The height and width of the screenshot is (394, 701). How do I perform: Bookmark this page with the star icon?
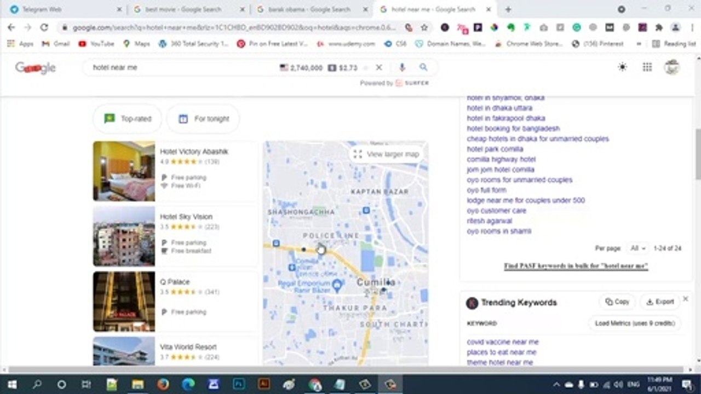click(424, 27)
